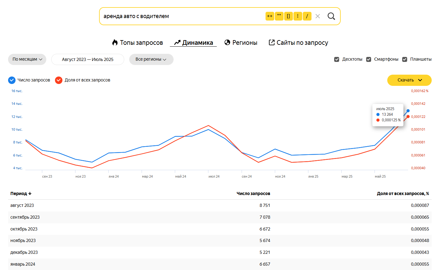The image size is (441, 270).
Task: Click the 13 264 tooltip value
Action: pos(387,114)
